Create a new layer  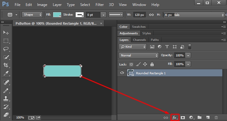(208, 117)
